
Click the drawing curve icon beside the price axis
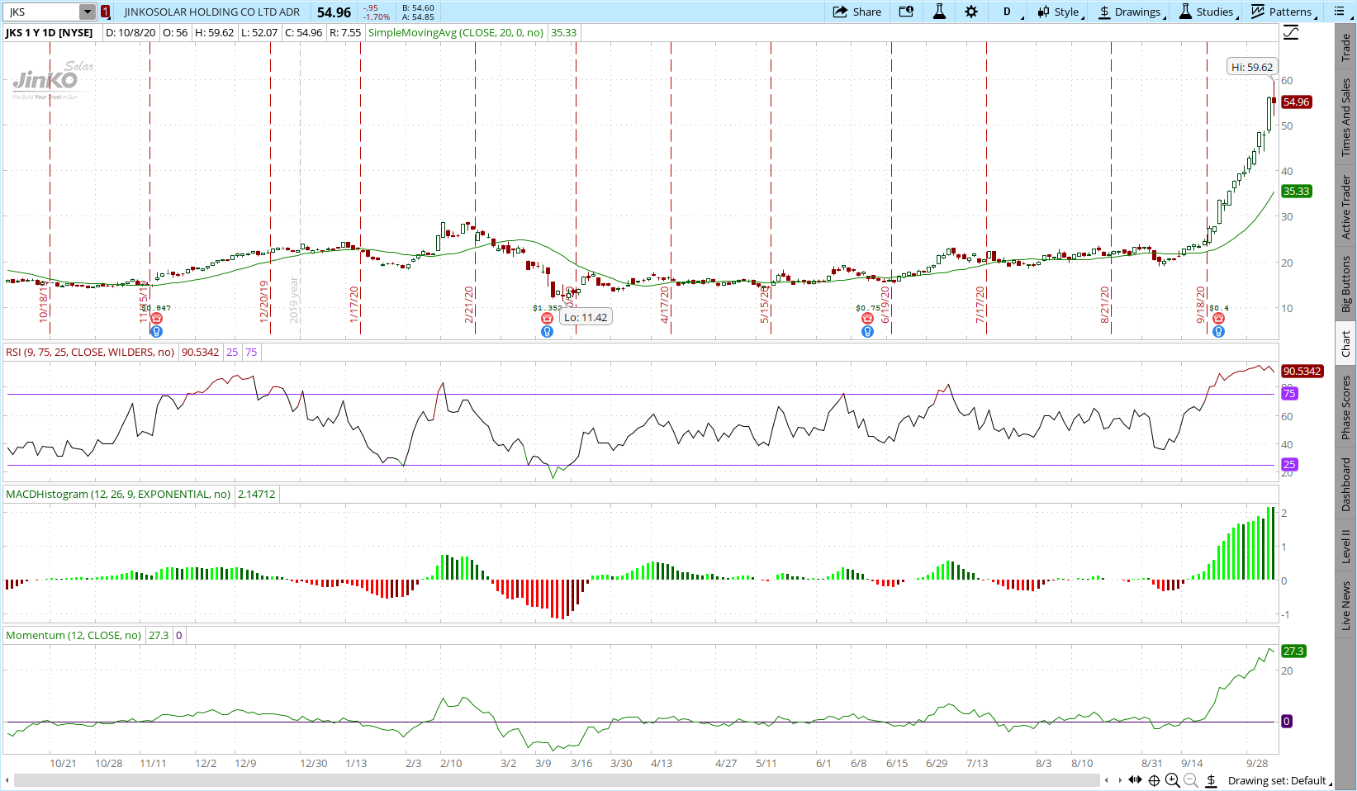(1291, 33)
